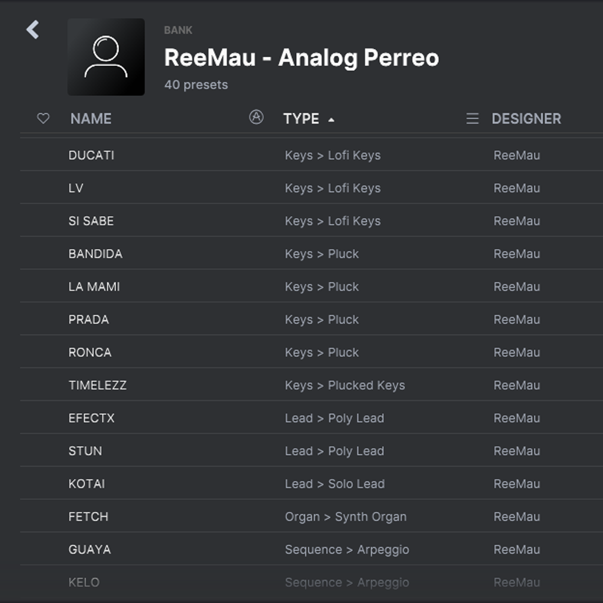603x603 pixels.
Task: Select the GUAYA arpeggio preset
Action: [x=90, y=550]
